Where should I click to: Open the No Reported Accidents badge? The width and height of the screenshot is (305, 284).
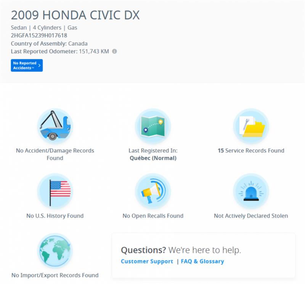tap(27, 65)
